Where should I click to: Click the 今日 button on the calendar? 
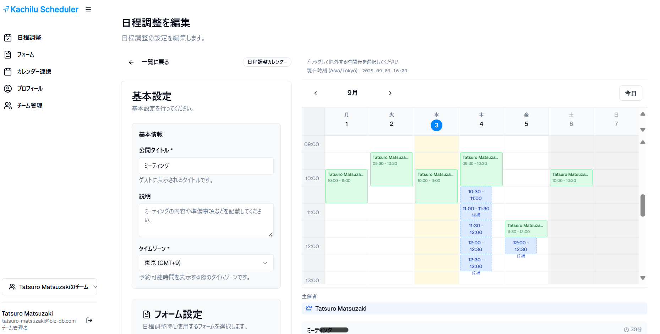630,93
